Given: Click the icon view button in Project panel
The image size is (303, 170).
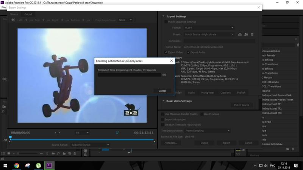Looking at the screenshot, I should pyautogui.click(x=9, y=154).
